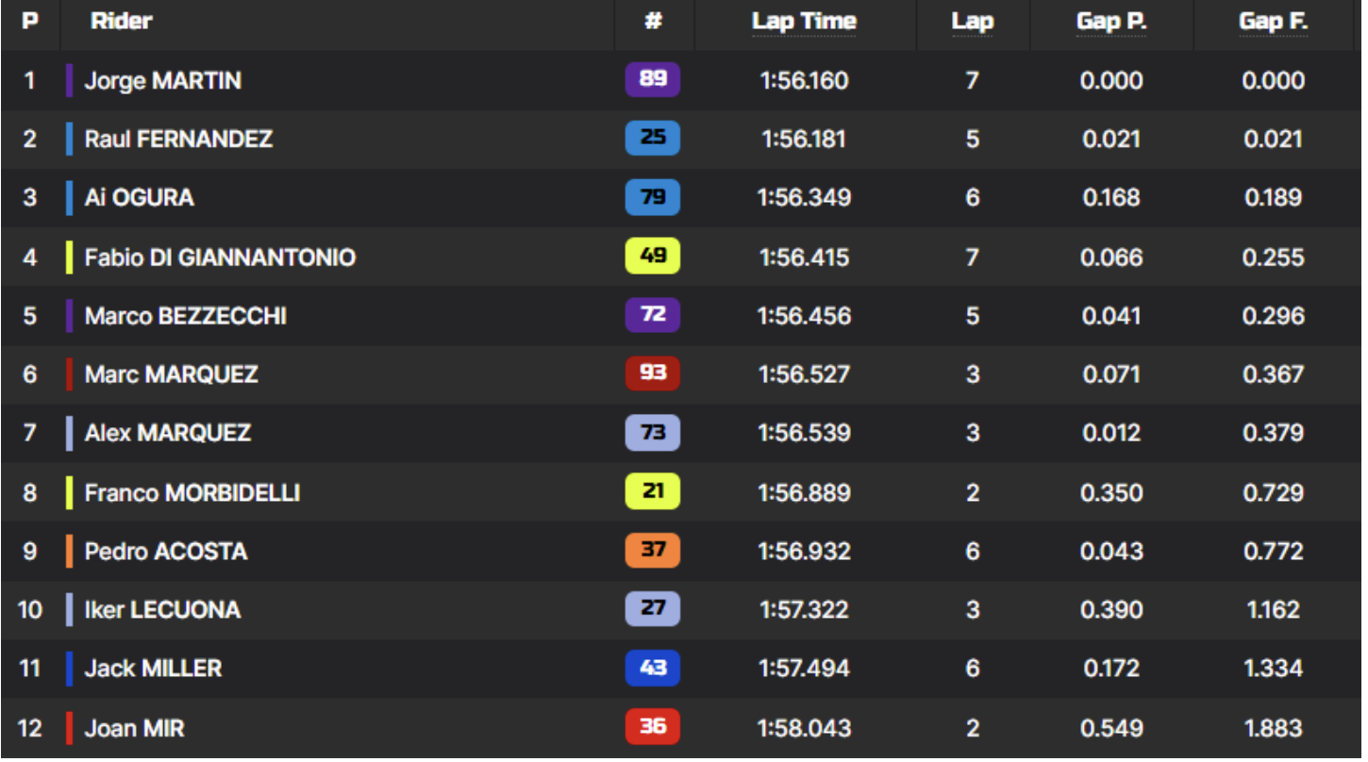Click Jorge Martin's 1:56.160 lap time cell
Viewport: 1368px width, 762px height.
point(804,80)
